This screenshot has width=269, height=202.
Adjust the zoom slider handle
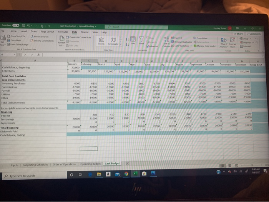pos(252,165)
